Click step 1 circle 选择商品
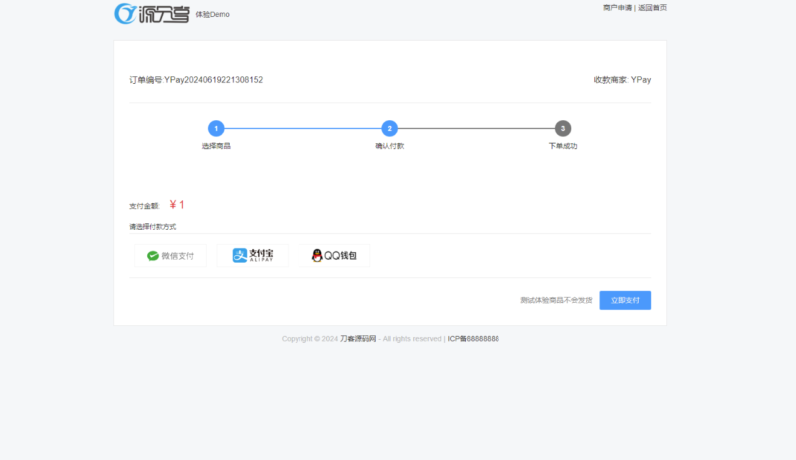Image resolution: width=796 pixels, height=460 pixels. click(x=216, y=129)
